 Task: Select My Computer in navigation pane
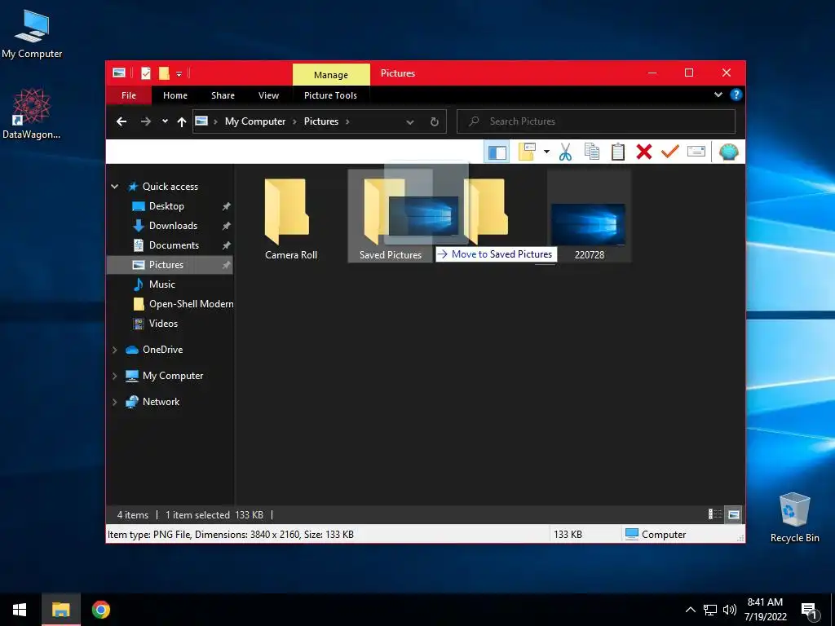173,376
